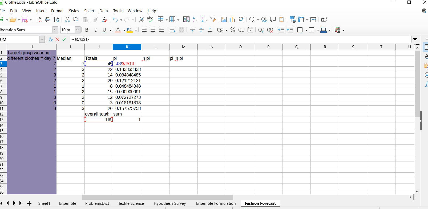
Task: Toggle Italic formatting
Action: [x=95, y=30]
